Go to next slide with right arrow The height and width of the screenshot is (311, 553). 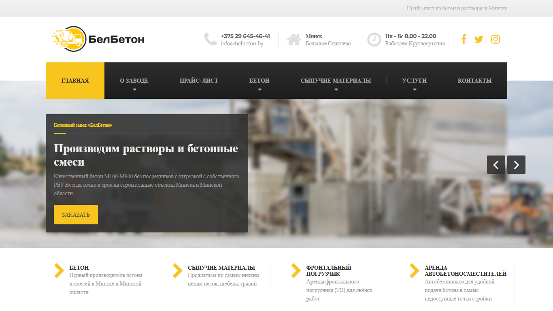(x=516, y=165)
